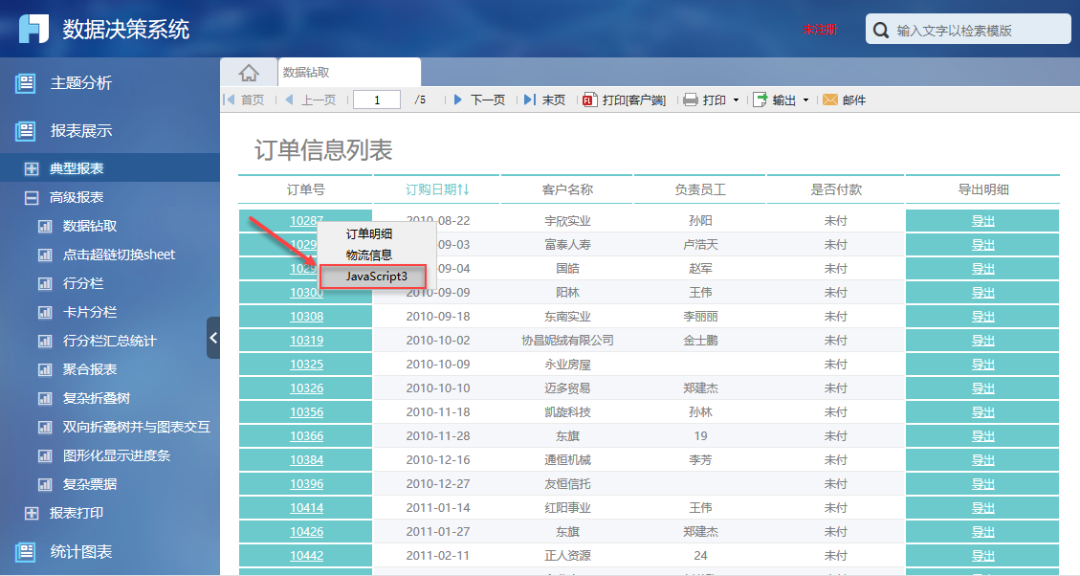Click the printer icon
This screenshot has width=1080, height=576.
(690, 100)
